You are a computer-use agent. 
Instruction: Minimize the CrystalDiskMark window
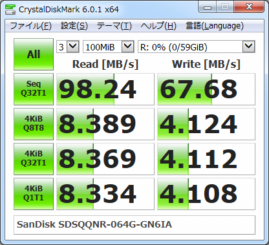coord(208,8)
